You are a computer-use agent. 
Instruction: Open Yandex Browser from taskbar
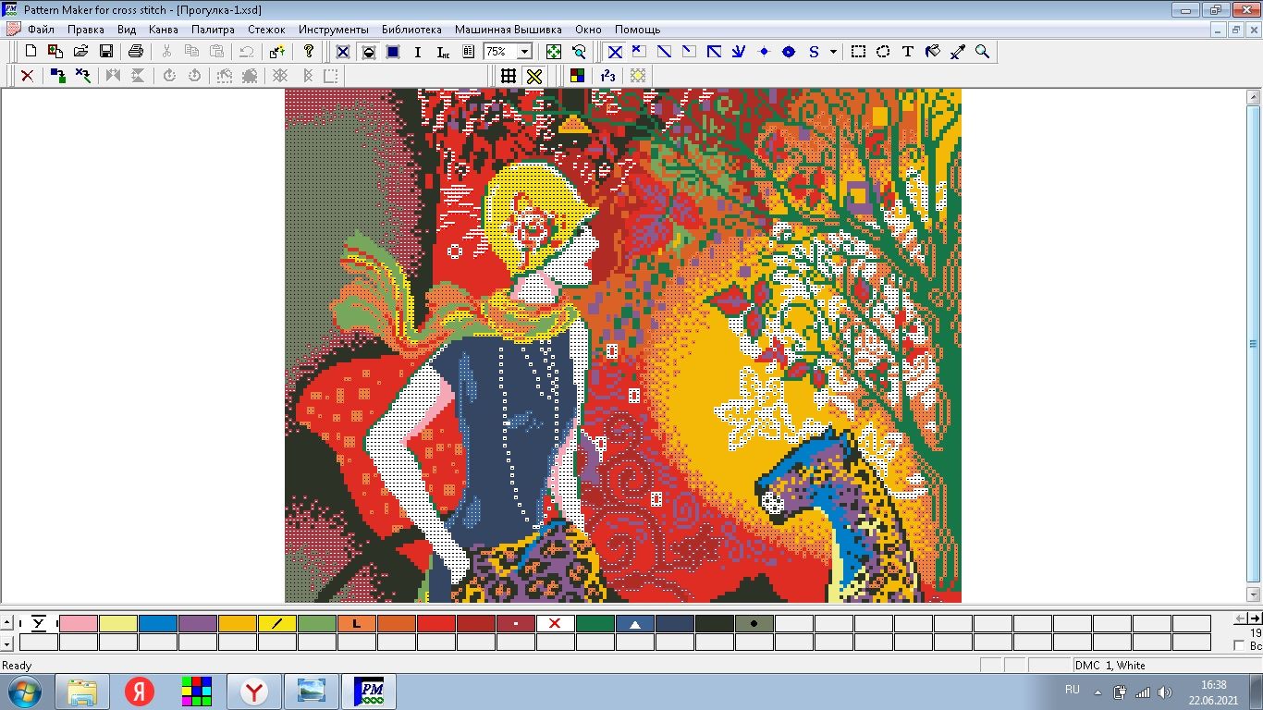(x=254, y=692)
